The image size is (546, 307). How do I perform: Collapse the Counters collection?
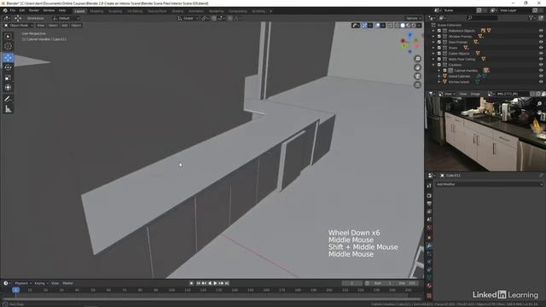pyautogui.click(x=434, y=65)
